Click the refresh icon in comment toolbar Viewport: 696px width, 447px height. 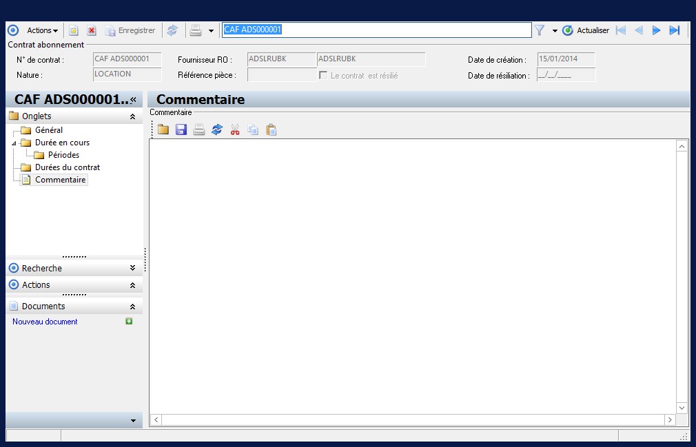coord(217,129)
